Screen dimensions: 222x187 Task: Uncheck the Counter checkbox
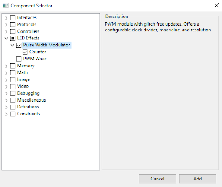[x=25, y=52]
